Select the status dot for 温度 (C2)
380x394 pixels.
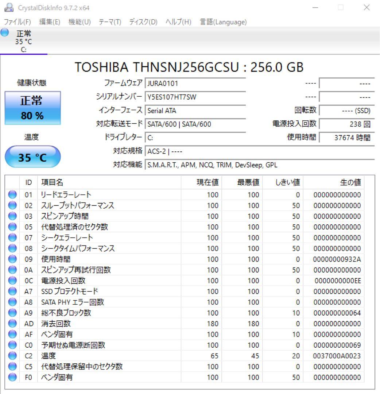pos(12,356)
